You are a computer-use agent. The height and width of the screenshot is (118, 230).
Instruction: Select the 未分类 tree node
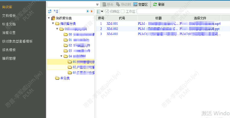tap(65, 78)
